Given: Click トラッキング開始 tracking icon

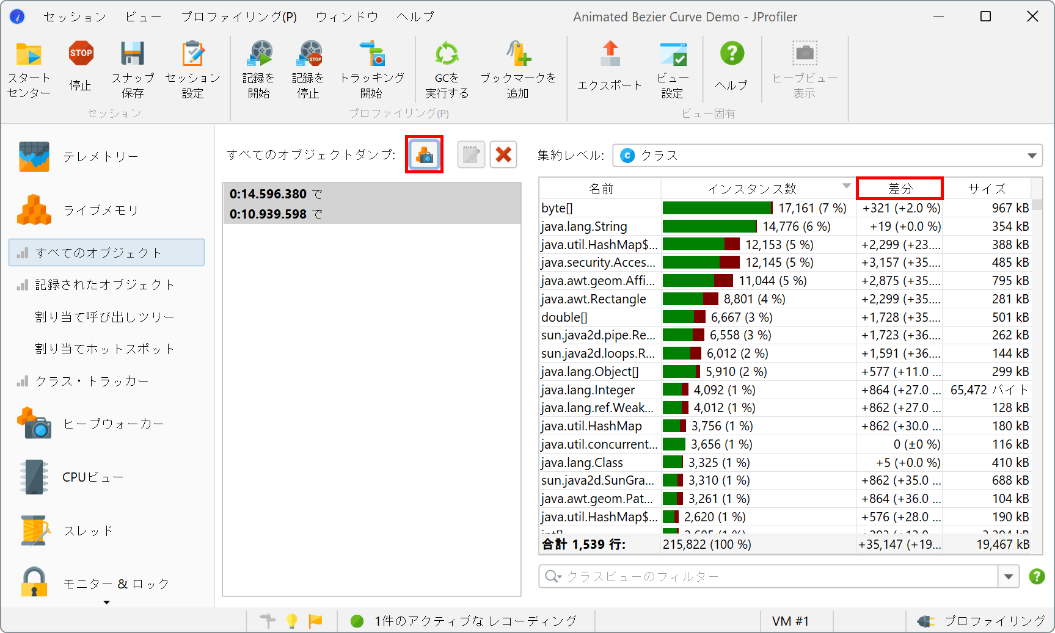Looking at the screenshot, I should [371, 54].
